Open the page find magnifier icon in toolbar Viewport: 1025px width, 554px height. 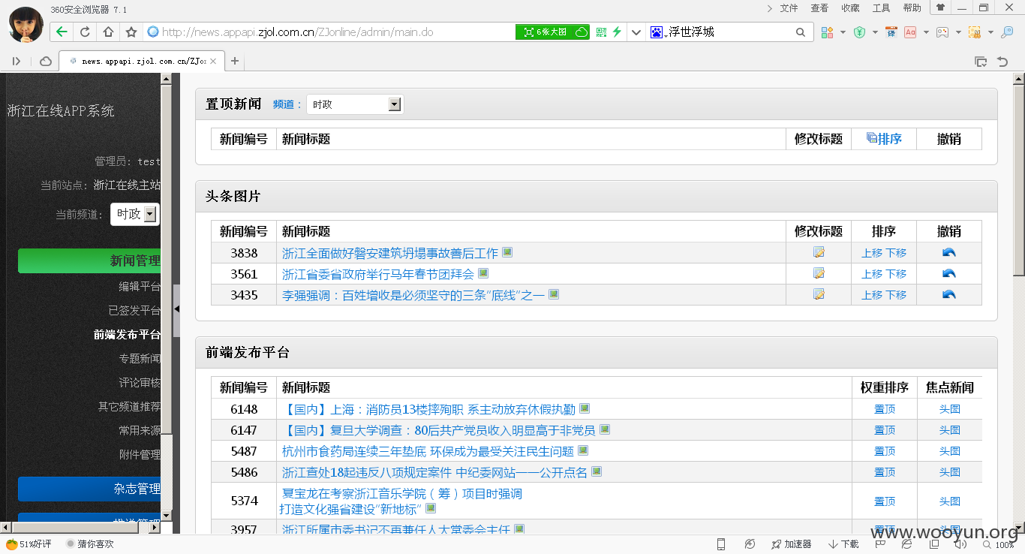(x=1008, y=32)
